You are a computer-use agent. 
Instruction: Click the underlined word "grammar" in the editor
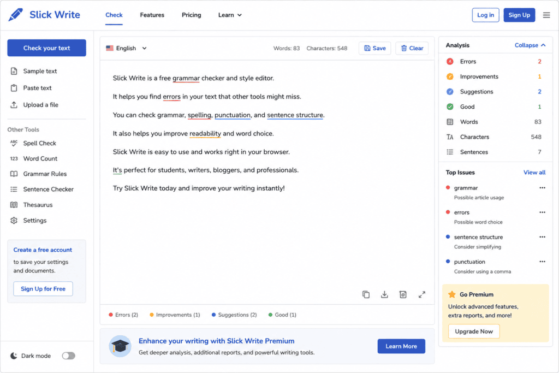click(186, 78)
